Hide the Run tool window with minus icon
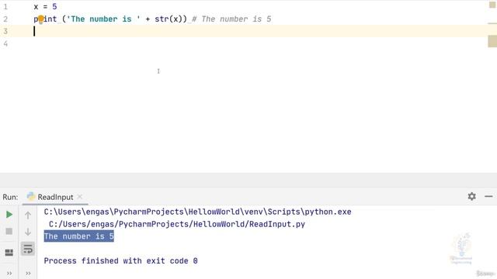 pyautogui.click(x=488, y=196)
